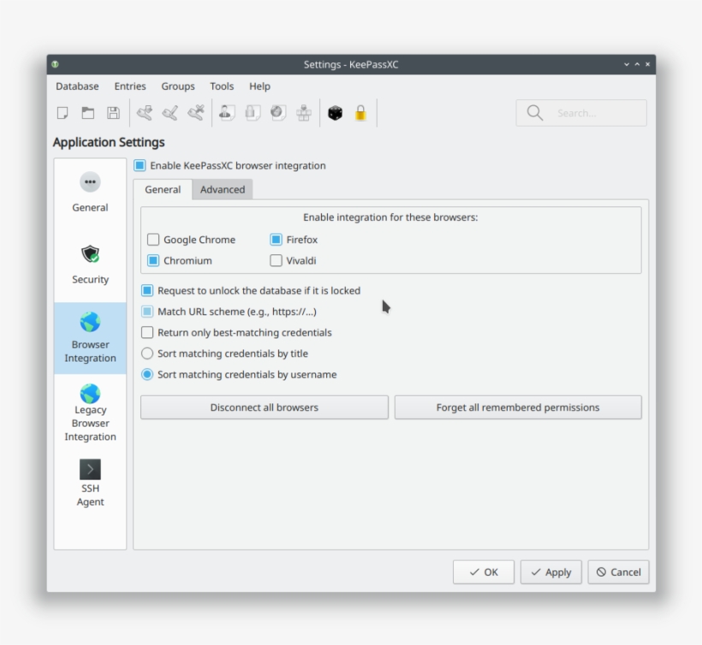The height and width of the screenshot is (645, 702).
Task: Lock the database using the padlock icon
Action: tap(360, 112)
